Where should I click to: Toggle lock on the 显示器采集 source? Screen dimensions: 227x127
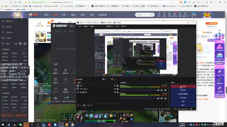117,92
